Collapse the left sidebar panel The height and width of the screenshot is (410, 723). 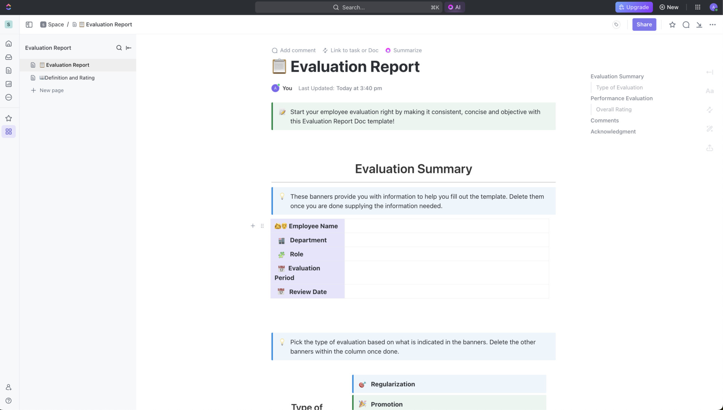point(29,24)
